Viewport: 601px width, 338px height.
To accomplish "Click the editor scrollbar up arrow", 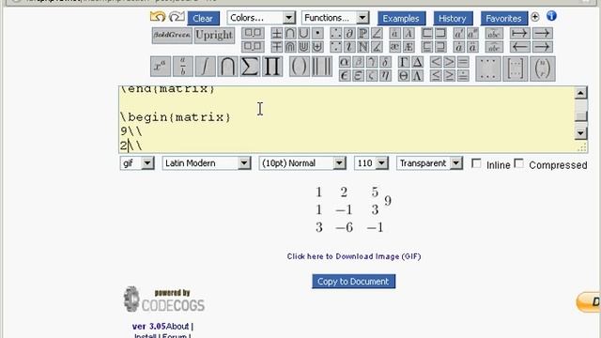I will click(x=580, y=93).
